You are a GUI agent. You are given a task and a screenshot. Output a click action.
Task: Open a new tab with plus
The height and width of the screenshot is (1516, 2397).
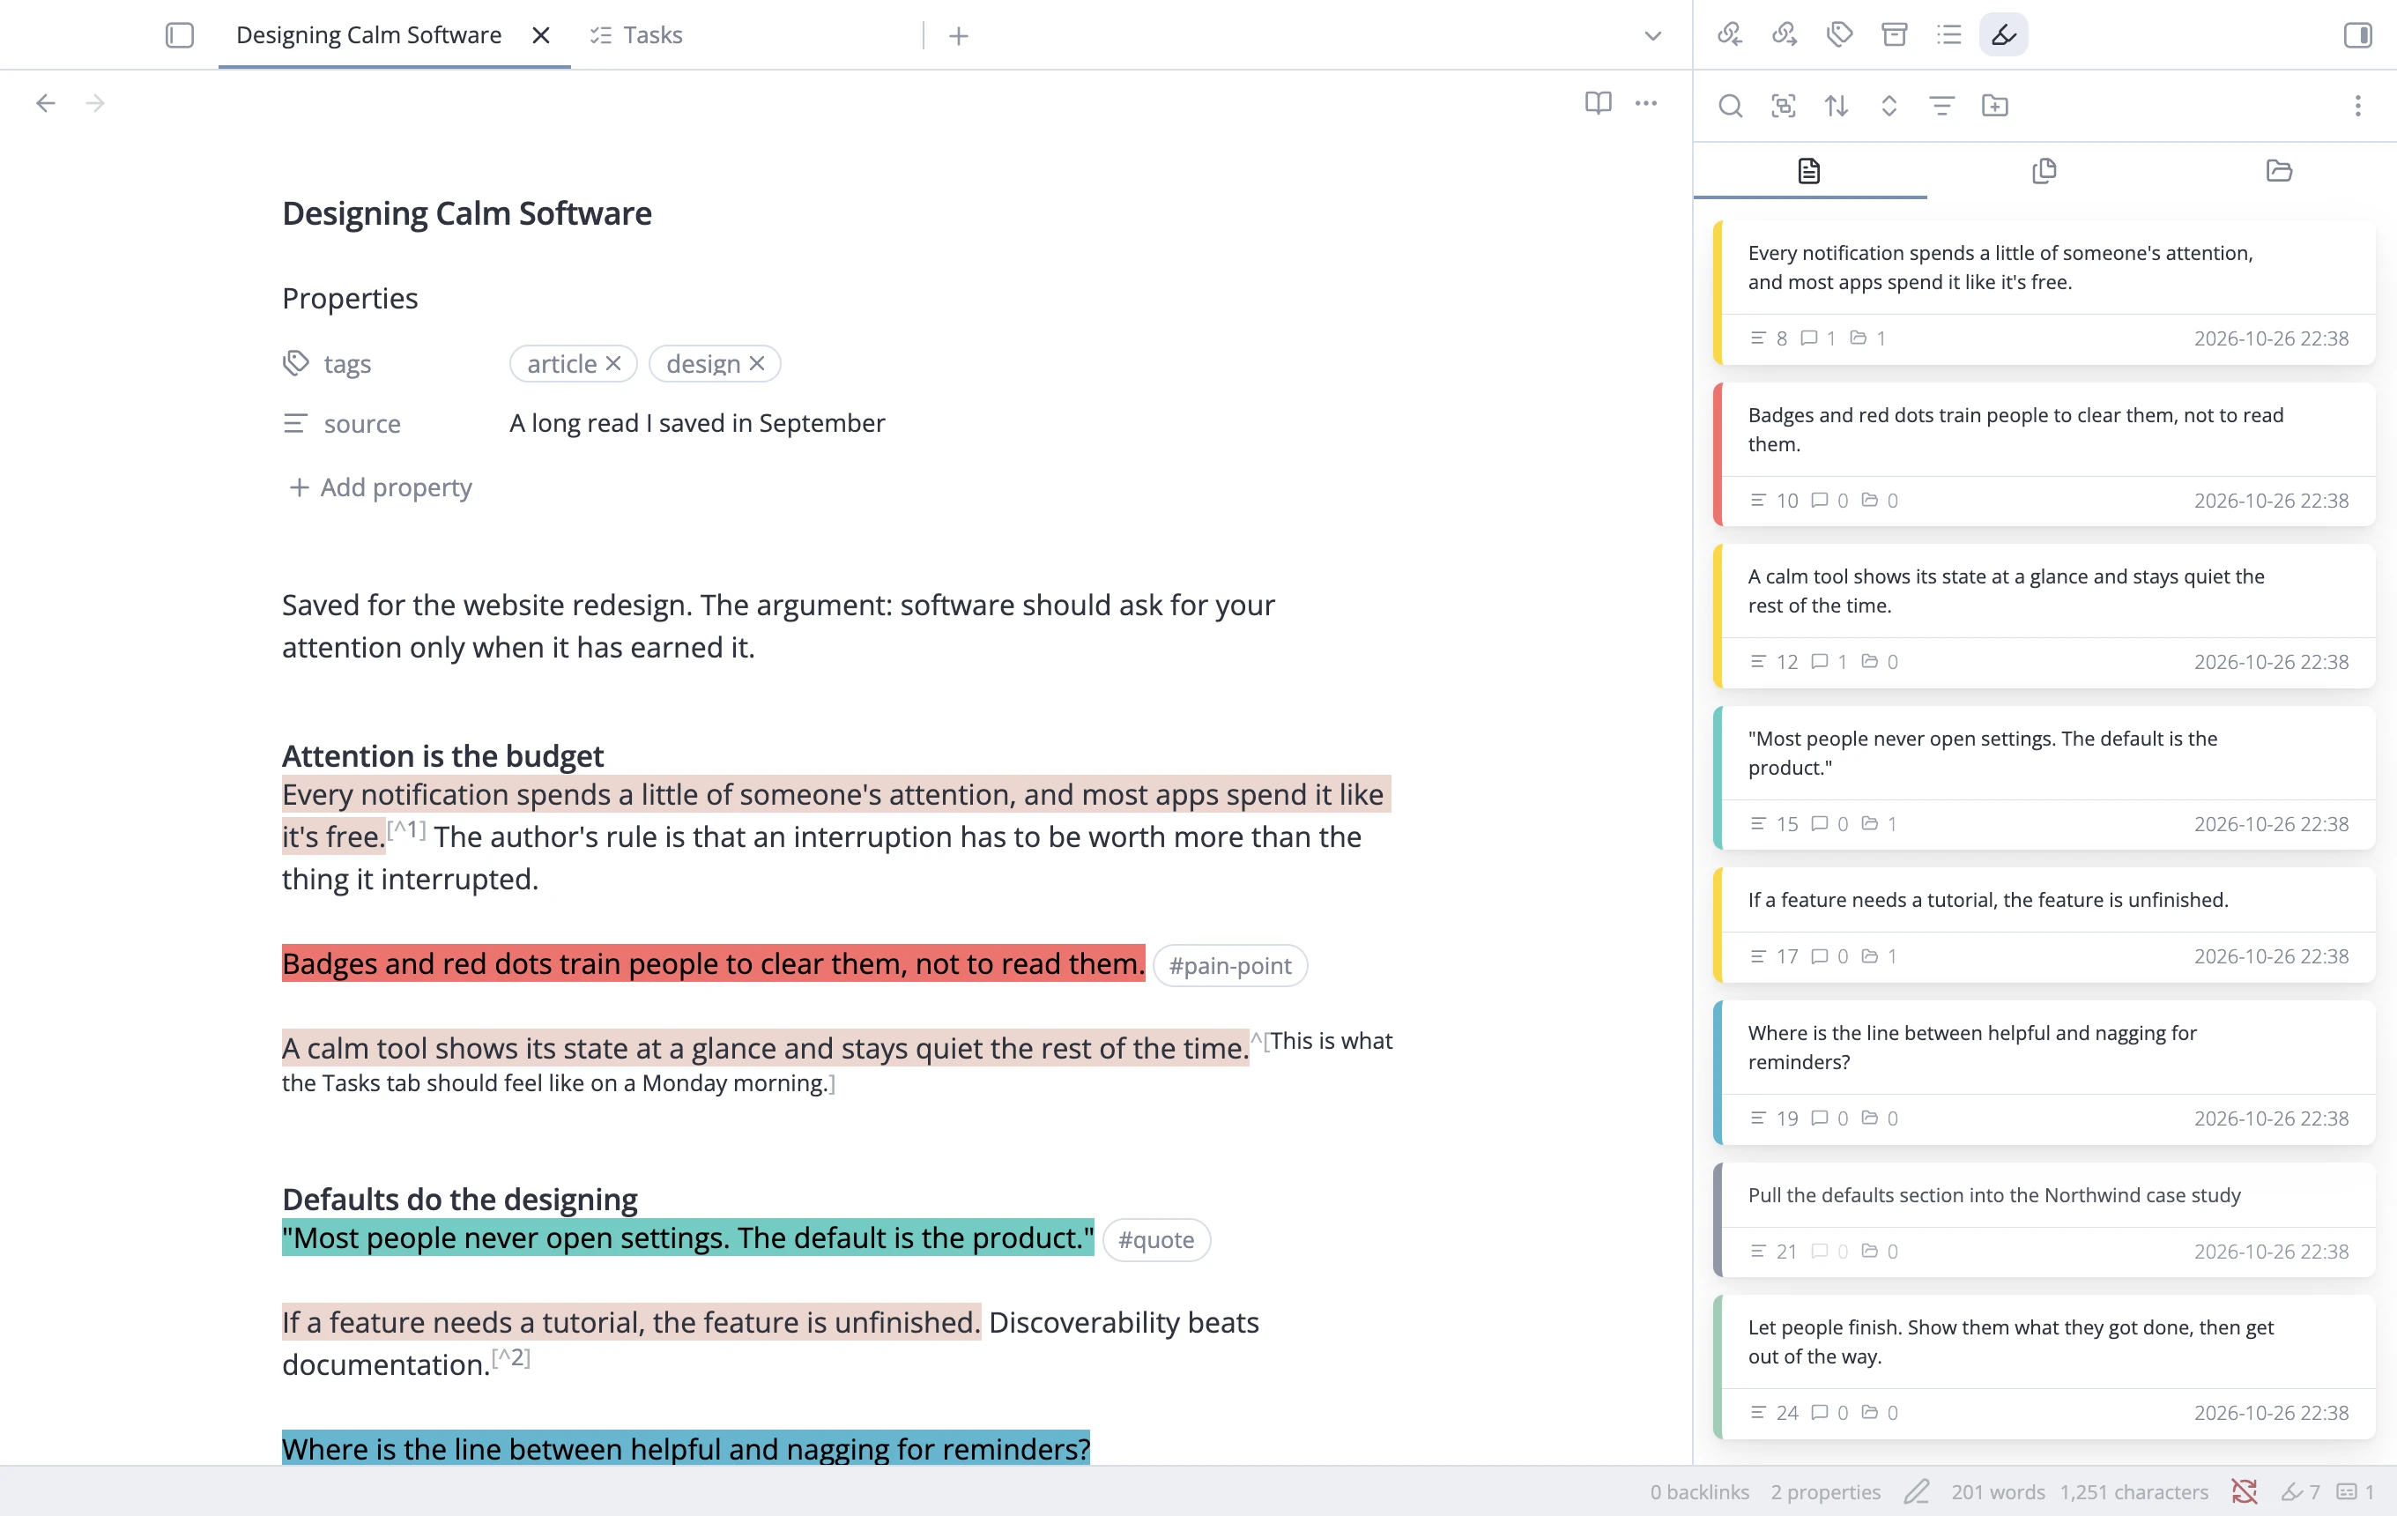[959, 36]
